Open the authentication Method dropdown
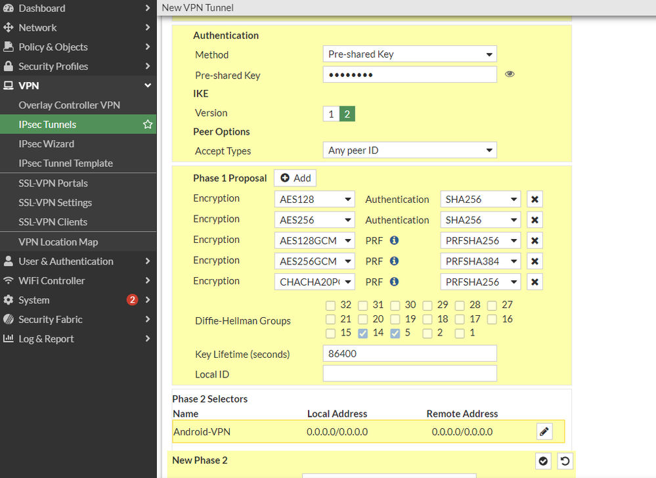This screenshot has height=478, width=656. (409, 54)
